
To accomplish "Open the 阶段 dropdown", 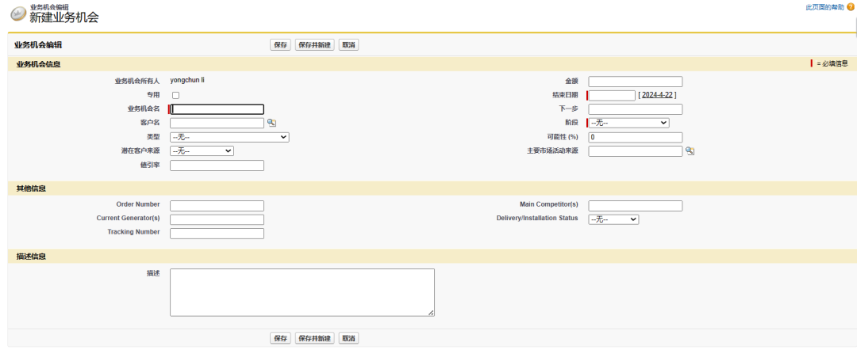I will click(x=628, y=124).
